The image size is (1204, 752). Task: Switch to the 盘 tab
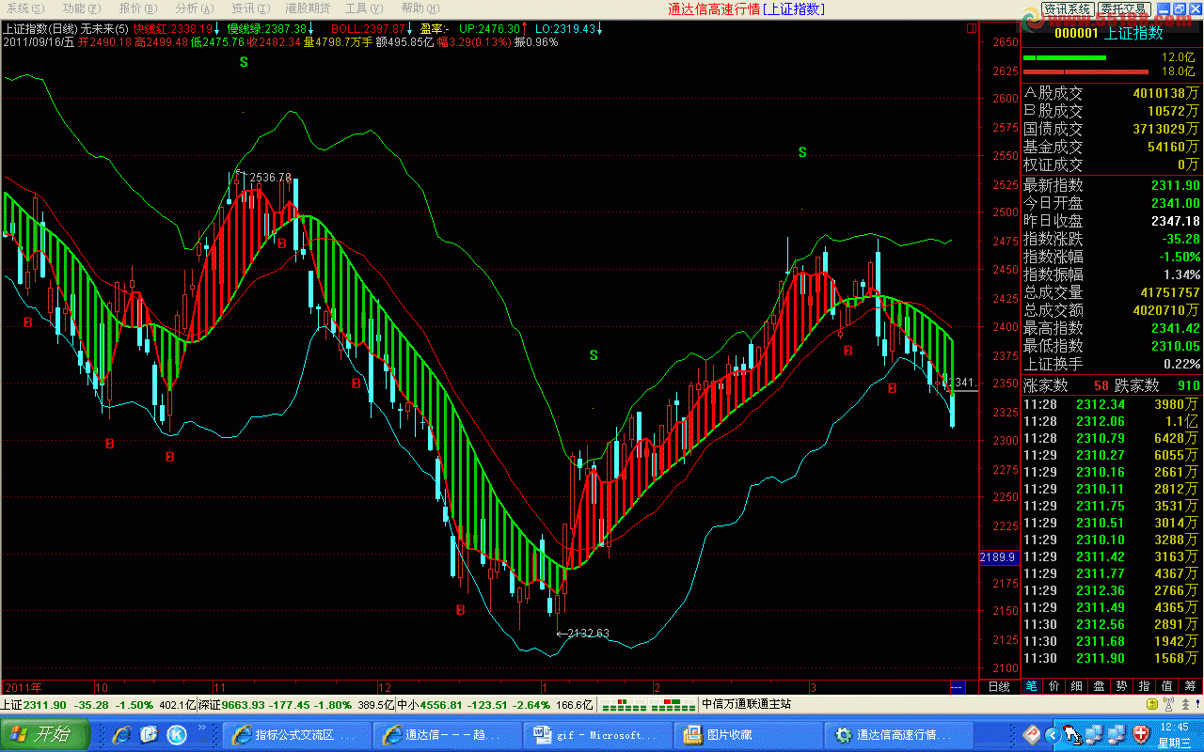pyautogui.click(x=1099, y=686)
